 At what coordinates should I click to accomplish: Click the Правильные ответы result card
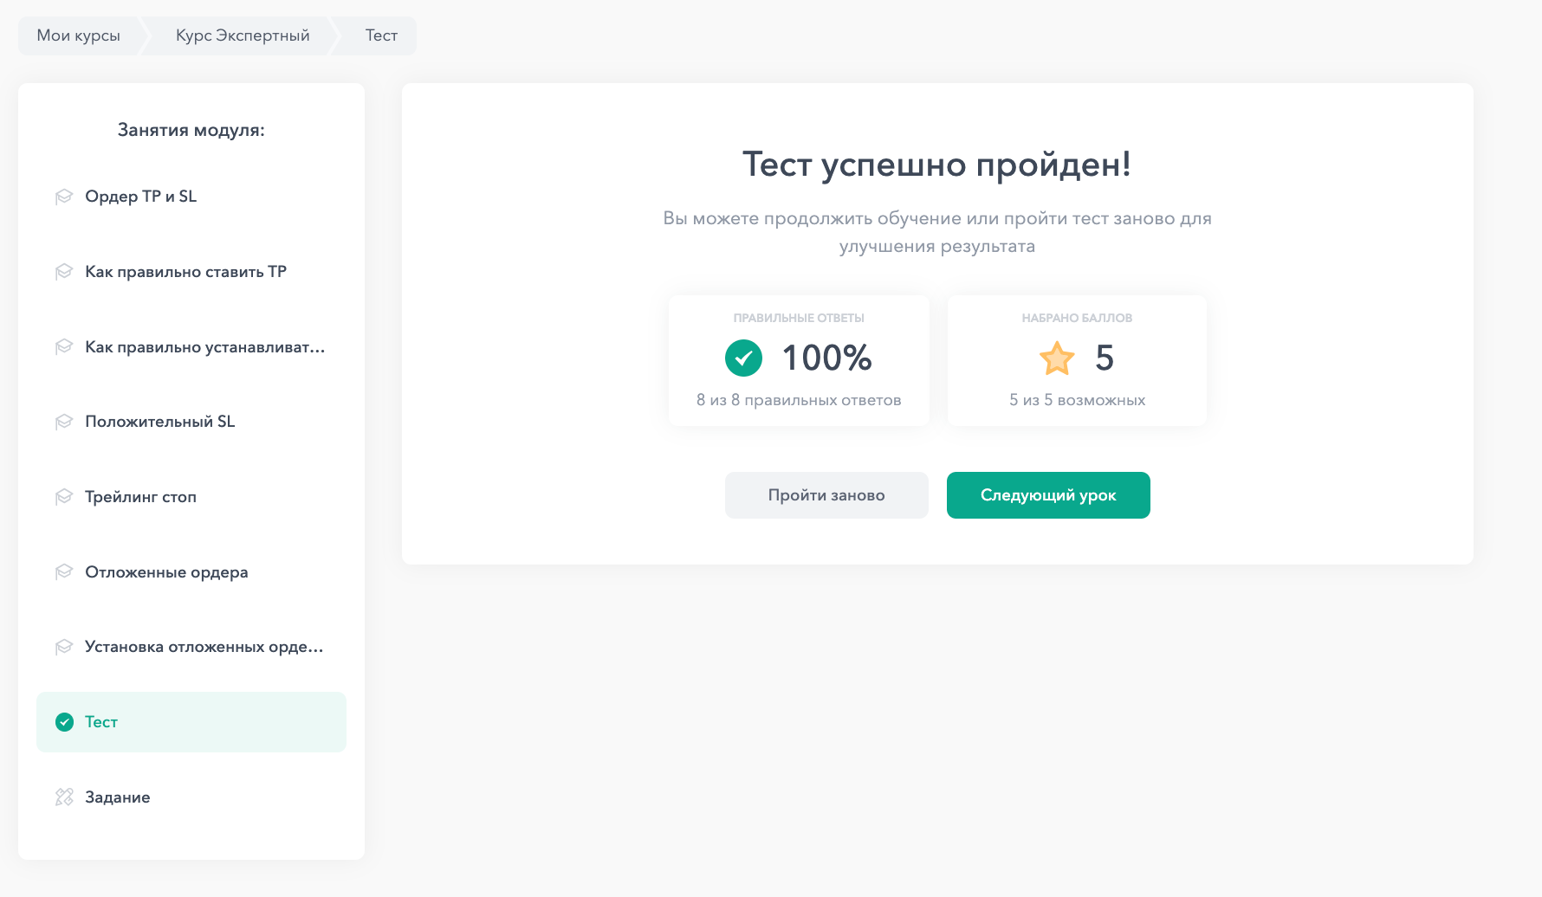799,360
